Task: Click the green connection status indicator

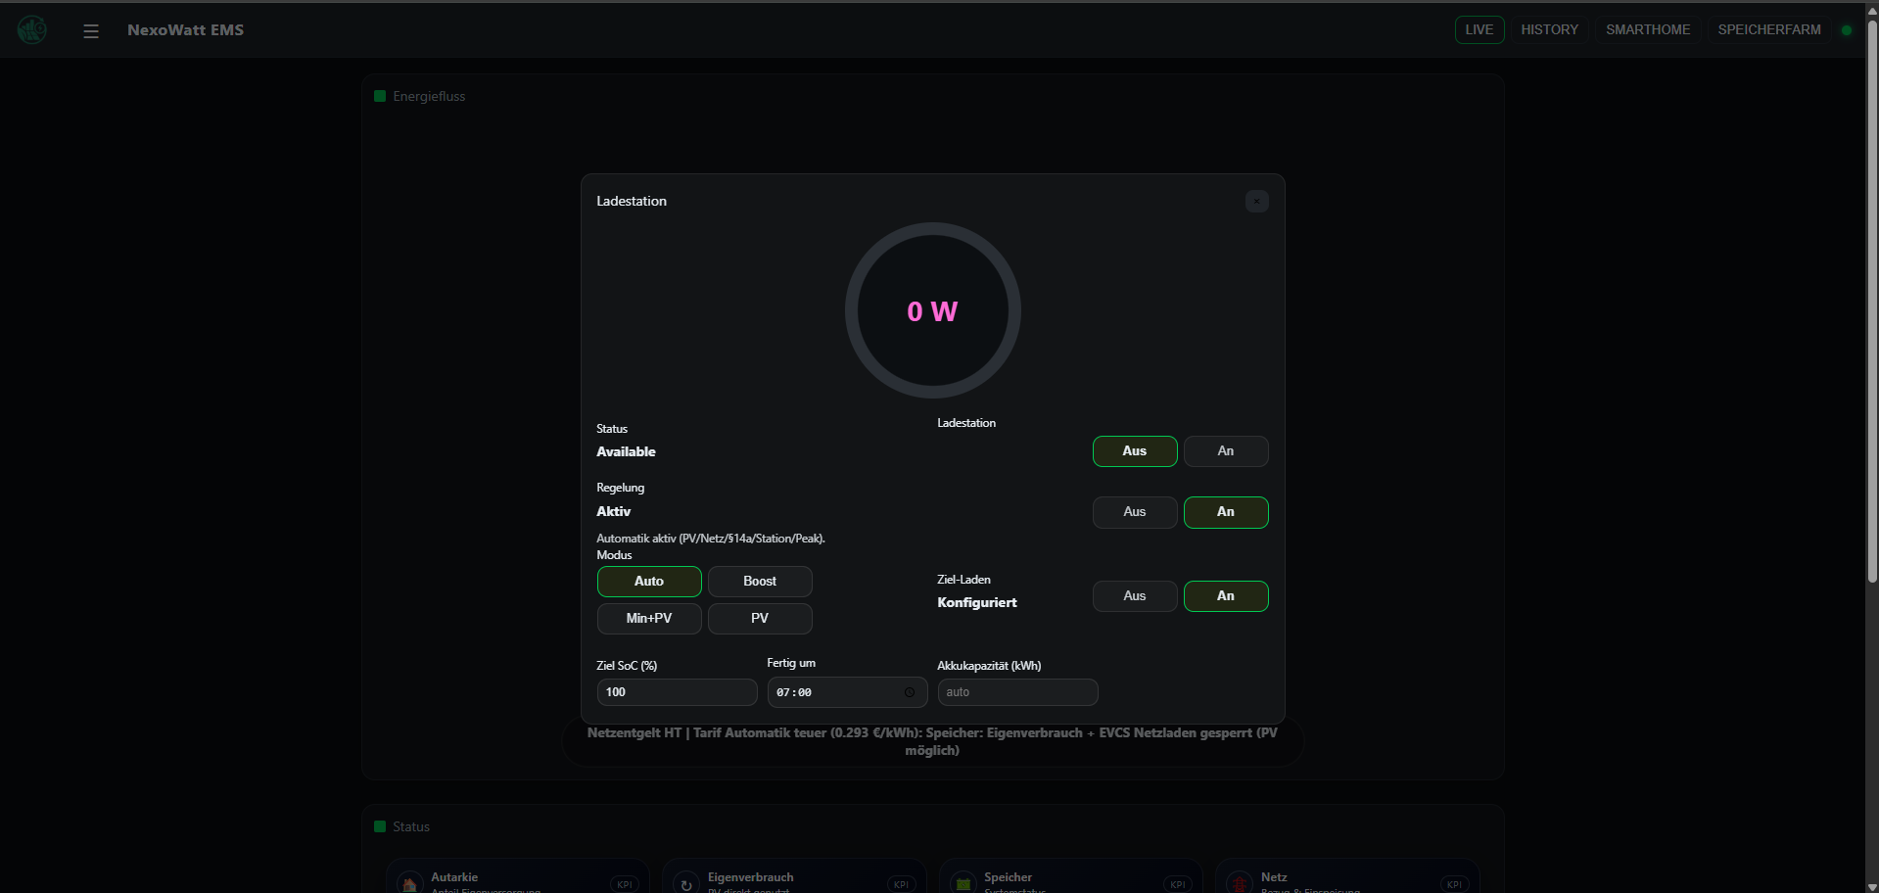Action: point(1846,30)
